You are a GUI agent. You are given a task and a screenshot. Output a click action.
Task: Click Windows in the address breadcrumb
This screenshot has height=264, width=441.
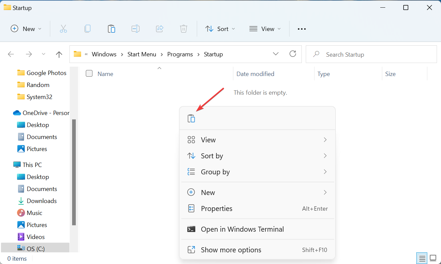[104, 54]
